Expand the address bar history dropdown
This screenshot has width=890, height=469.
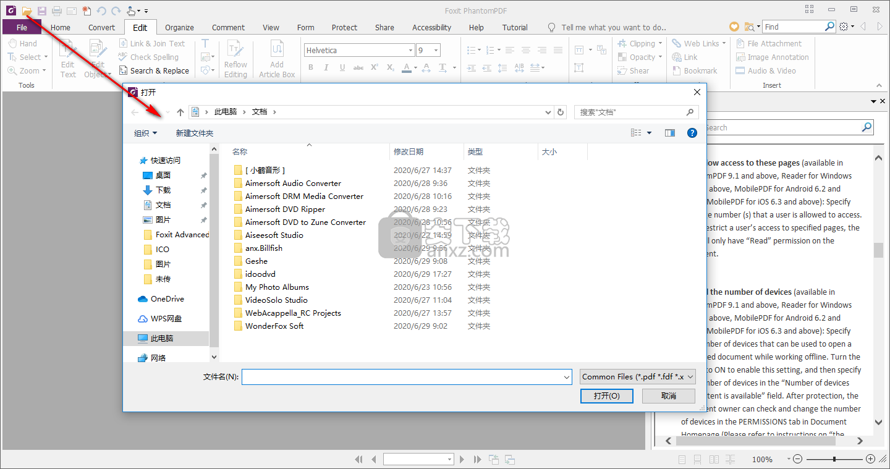click(548, 112)
